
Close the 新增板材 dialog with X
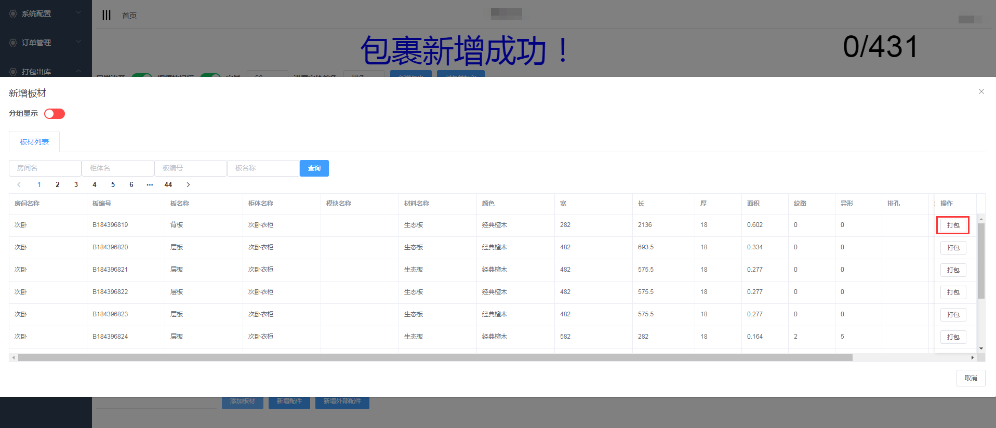pyautogui.click(x=981, y=92)
